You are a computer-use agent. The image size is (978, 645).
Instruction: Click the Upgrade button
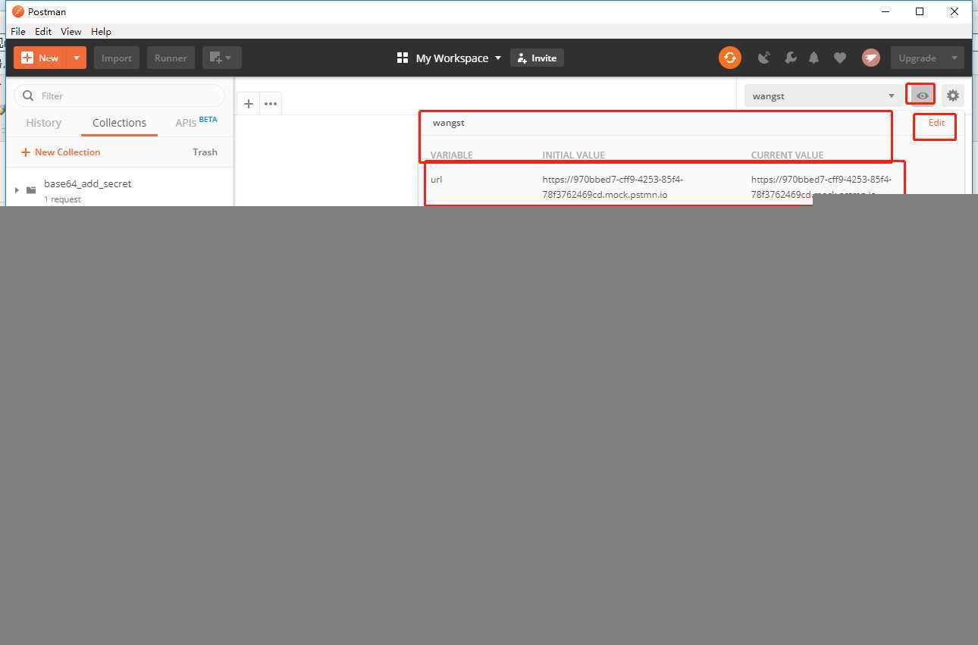[x=917, y=58]
